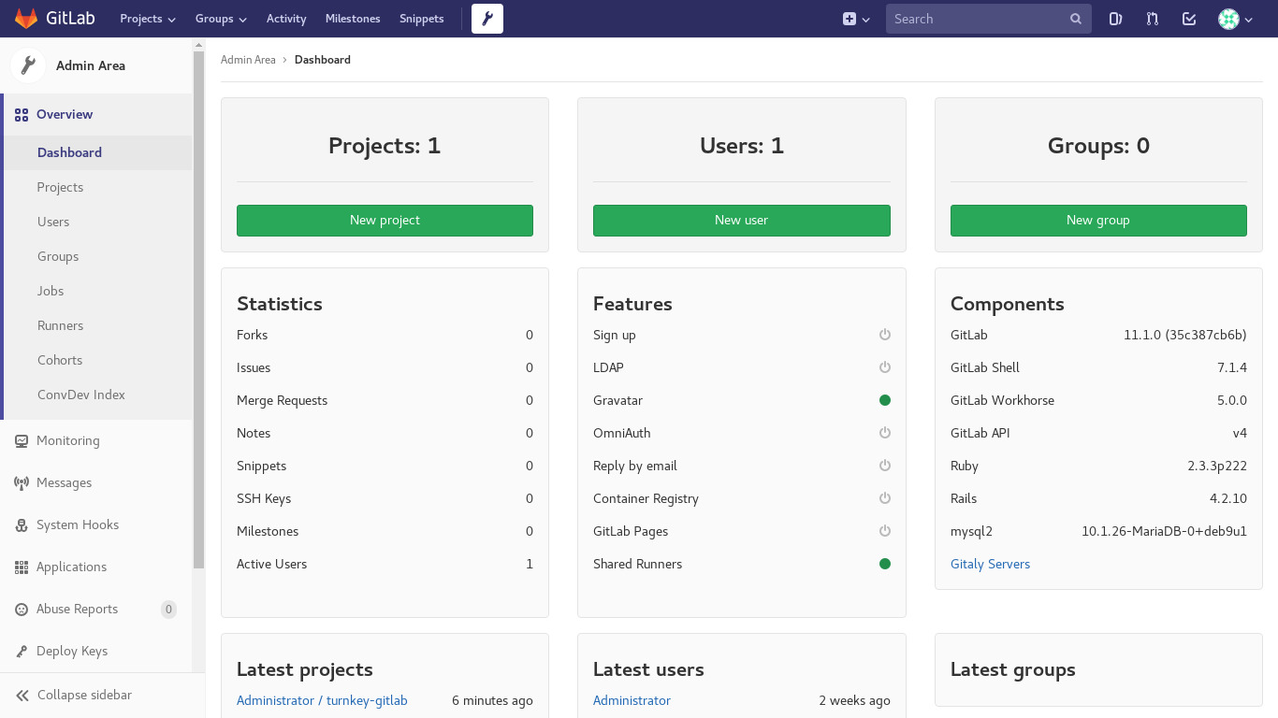Image resolution: width=1278 pixels, height=718 pixels.
Task: Disable the Gravatar feature
Action: click(884, 400)
